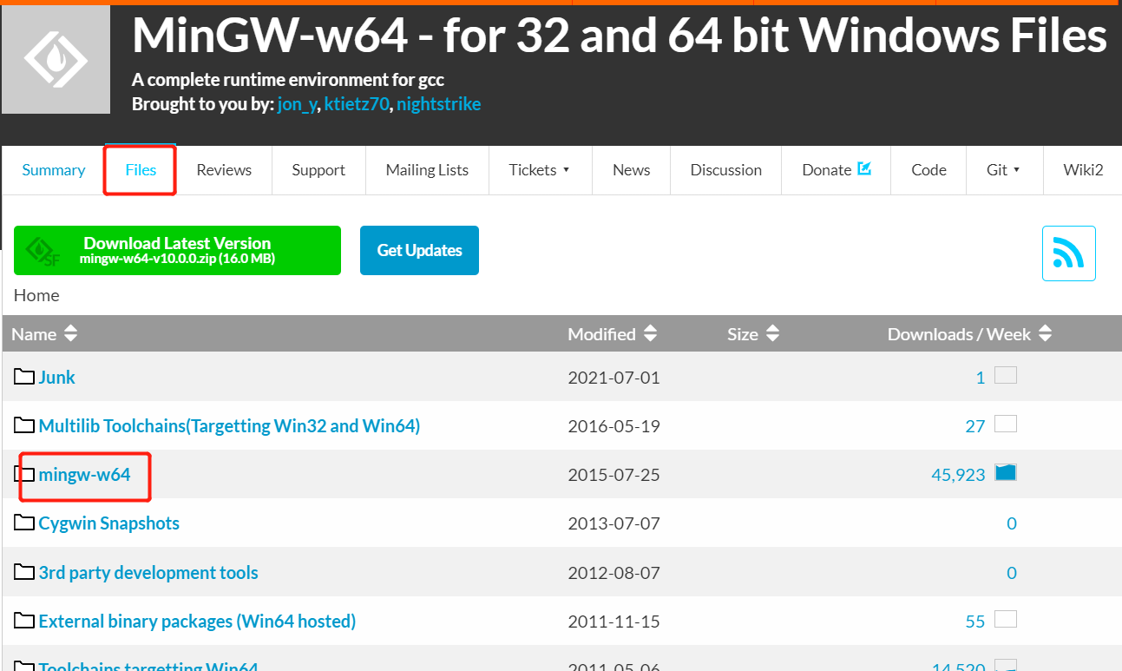
Task: Click the 2015-07-25 modified date
Action: click(x=613, y=475)
